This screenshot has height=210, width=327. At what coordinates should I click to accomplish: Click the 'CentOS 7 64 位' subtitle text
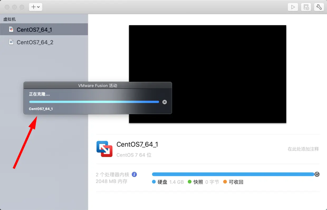134,155
